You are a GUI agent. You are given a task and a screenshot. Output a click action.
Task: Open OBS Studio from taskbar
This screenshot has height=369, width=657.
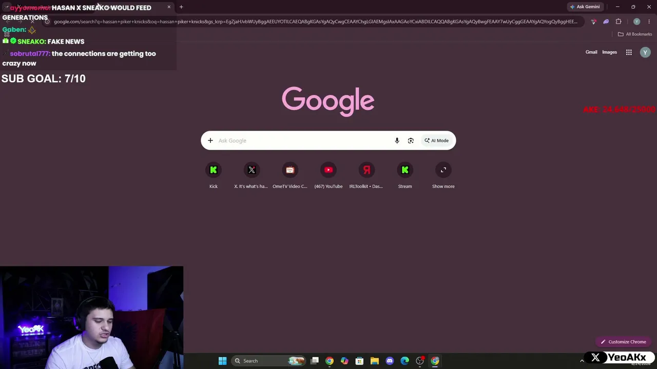[420, 361]
